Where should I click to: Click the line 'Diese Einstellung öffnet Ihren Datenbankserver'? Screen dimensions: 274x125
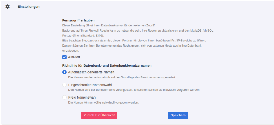[109, 25]
